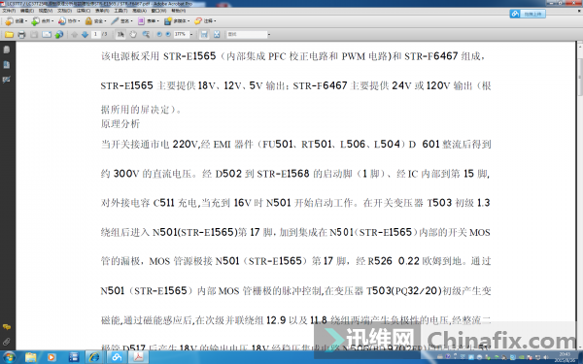Click the Find search text field
The image size is (583, 364).
point(247,34)
